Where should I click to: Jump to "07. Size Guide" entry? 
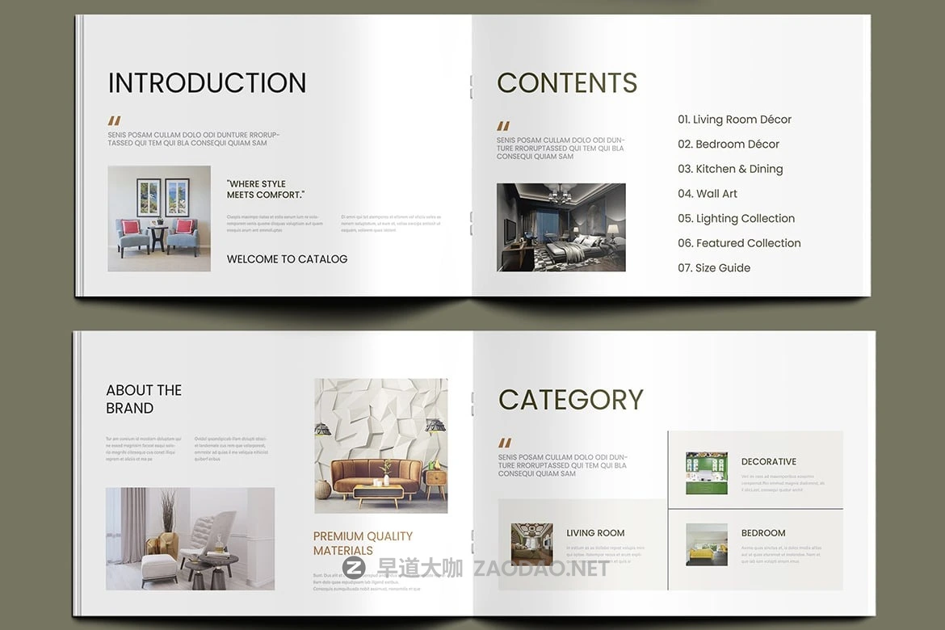pyautogui.click(x=714, y=268)
